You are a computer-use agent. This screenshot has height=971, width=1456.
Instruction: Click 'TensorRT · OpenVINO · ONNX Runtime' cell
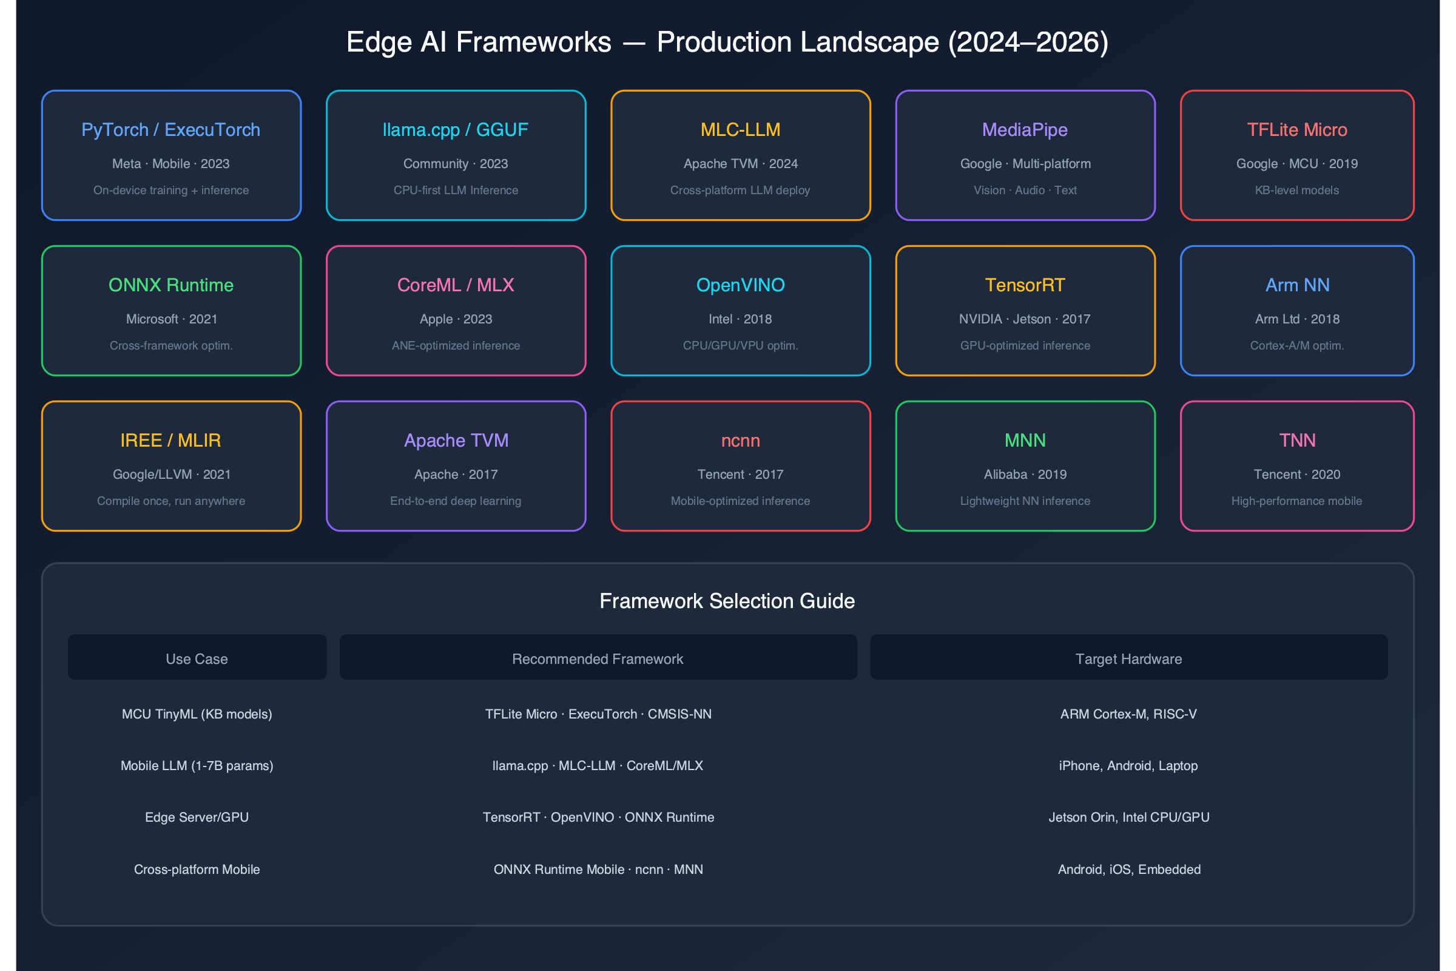click(x=598, y=817)
